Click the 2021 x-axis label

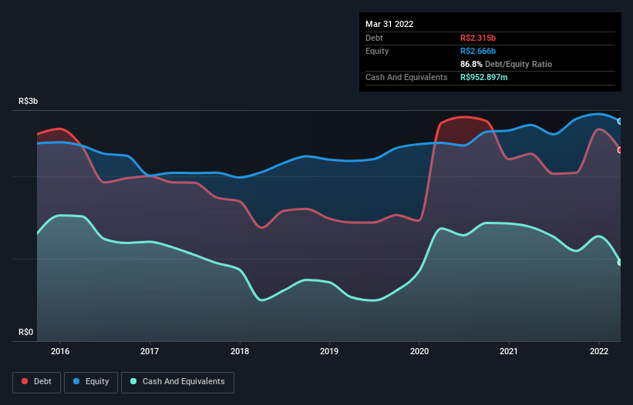509,351
